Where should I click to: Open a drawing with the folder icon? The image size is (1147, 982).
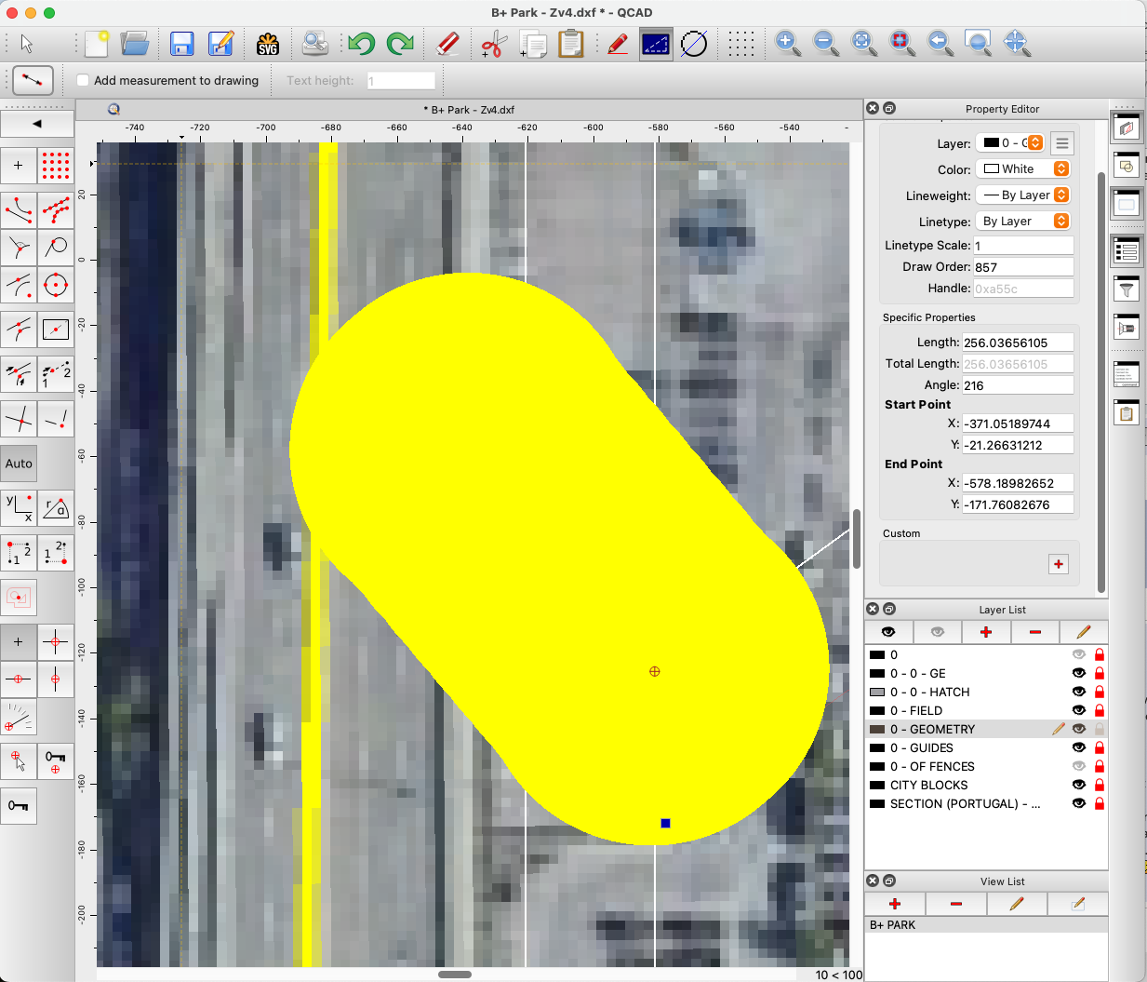coord(135,44)
